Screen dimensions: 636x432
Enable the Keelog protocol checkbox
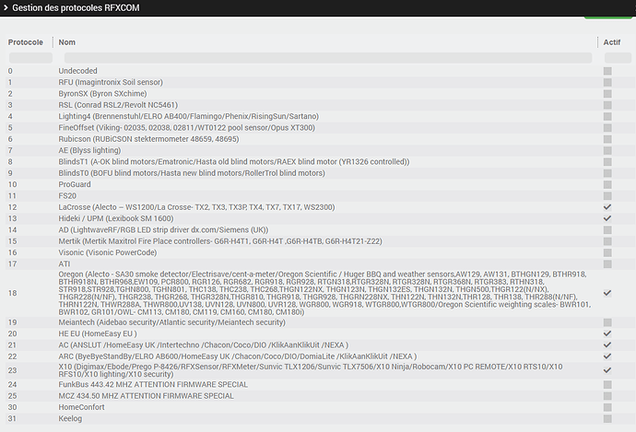coord(607,420)
